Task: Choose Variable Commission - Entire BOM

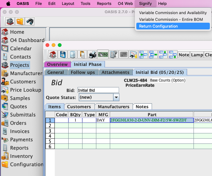Action: [x=173, y=19]
